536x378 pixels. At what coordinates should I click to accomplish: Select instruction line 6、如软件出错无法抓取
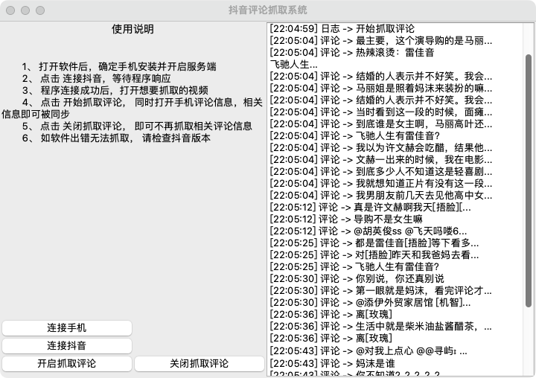point(116,138)
